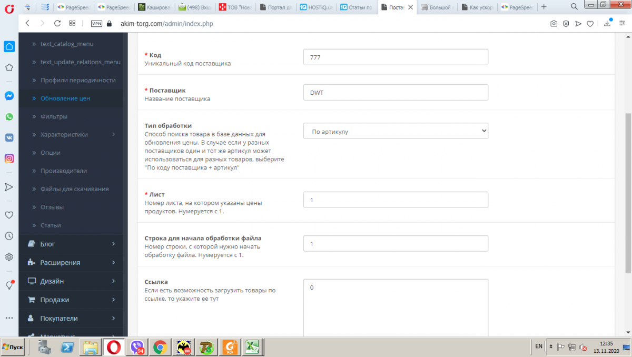Switch to the Большой tab
Image resolution: width=632 pixels, height=357 pixels.
(x=437, y=7)
